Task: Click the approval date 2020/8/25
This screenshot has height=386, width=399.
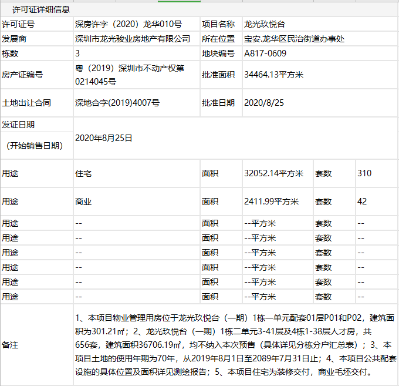Action: (x=264, y=103)
